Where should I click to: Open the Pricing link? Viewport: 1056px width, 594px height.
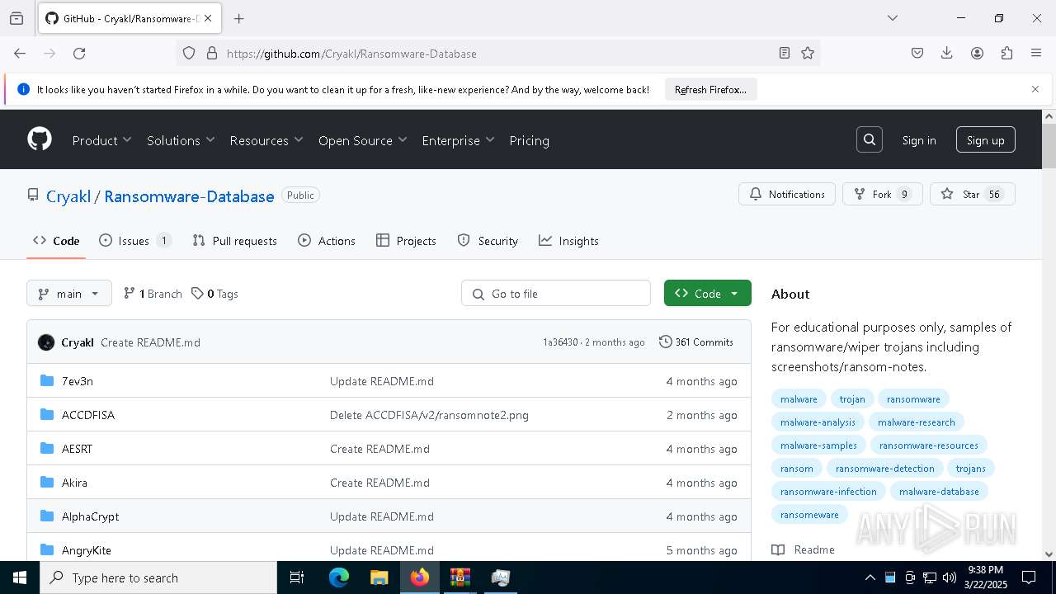(x=530, y=140)
